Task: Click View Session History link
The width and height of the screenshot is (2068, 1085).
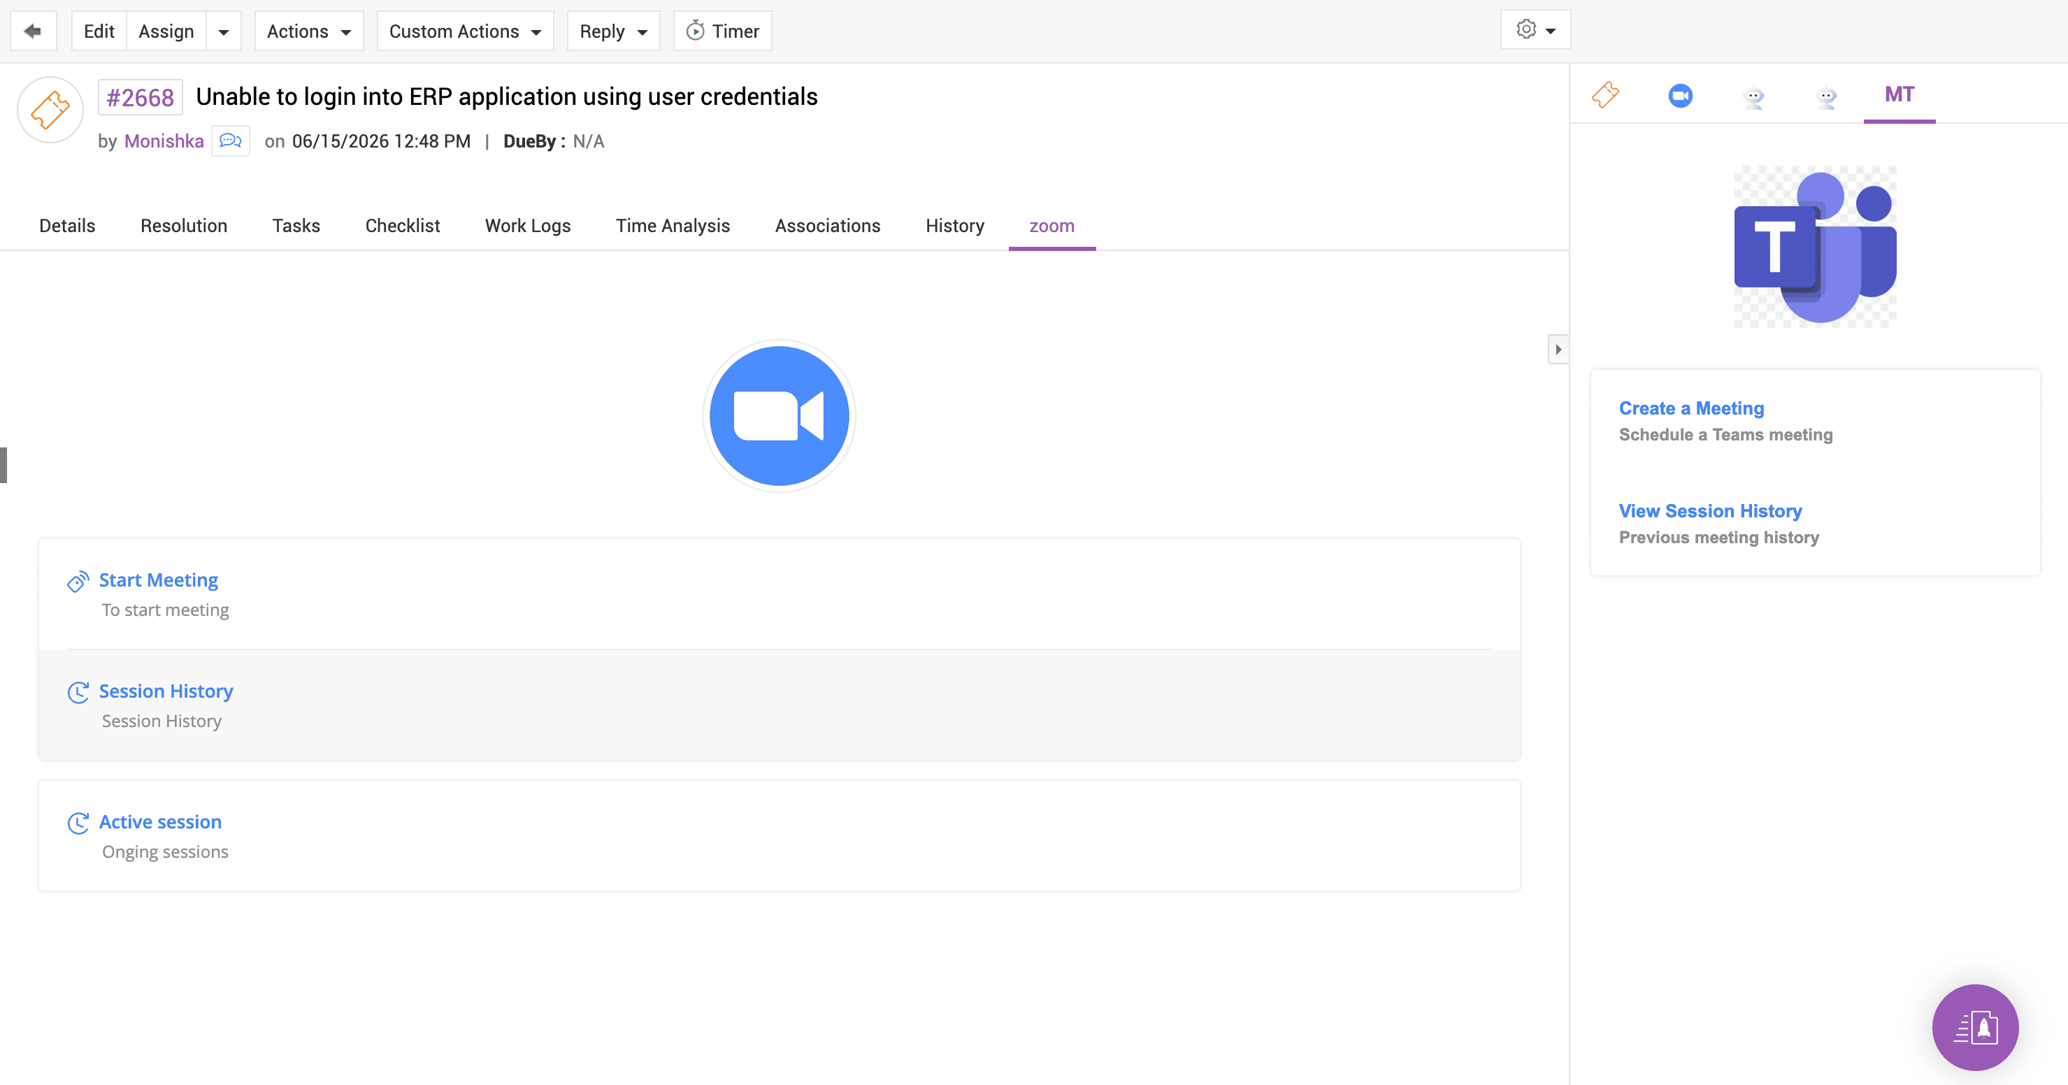Action: pyautogui.click(x=1710, y=511)
